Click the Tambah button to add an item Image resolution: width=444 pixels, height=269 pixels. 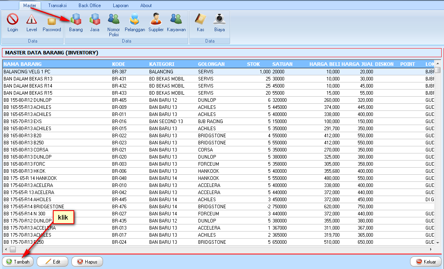pos(17,262)
